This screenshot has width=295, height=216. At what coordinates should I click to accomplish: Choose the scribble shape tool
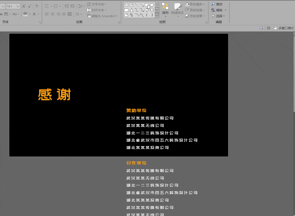pos(131,15)
